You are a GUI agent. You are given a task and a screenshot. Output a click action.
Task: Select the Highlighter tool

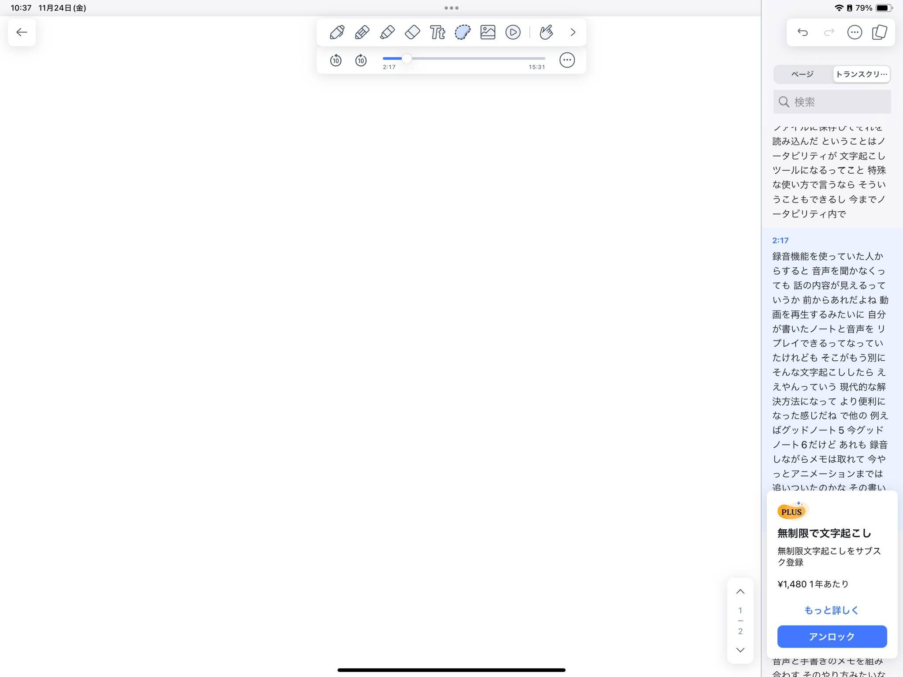(x=387, y=32)
